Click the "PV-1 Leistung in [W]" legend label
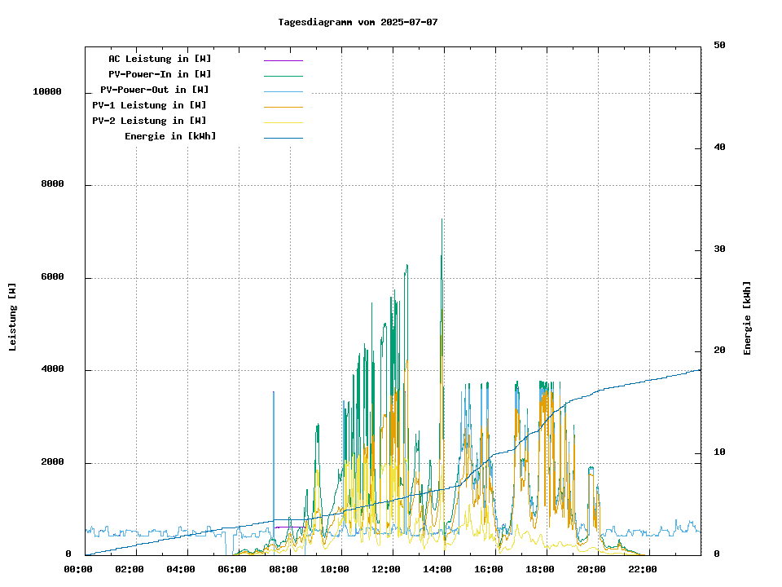Image resolution: width=782 pixels, height=587 pixels. pos(149,105)
